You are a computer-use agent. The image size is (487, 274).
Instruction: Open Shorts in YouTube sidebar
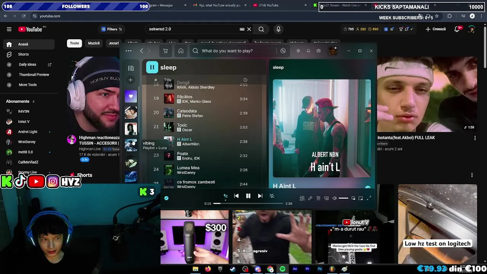28,54
